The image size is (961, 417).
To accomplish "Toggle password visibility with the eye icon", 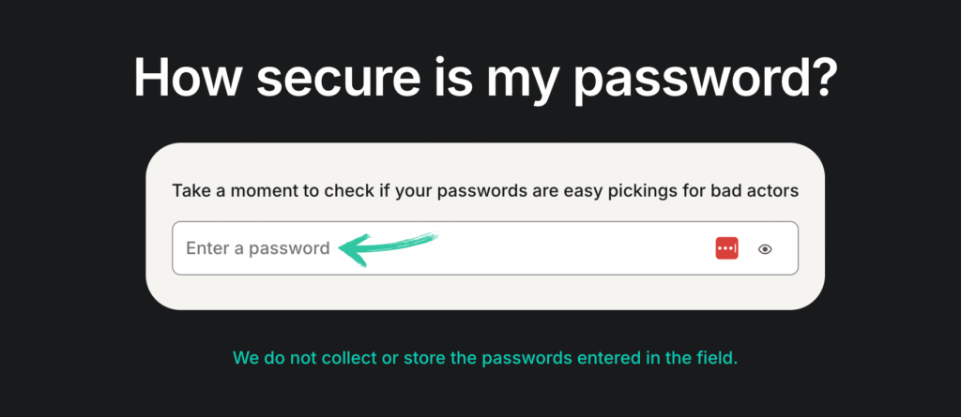I will (x=765, y=249).
